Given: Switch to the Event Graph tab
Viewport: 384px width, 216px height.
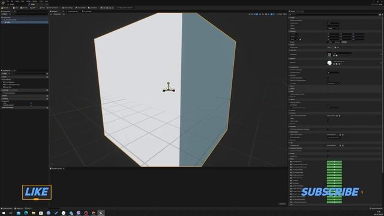Looking at the screenshot, I should click(87, 11).
